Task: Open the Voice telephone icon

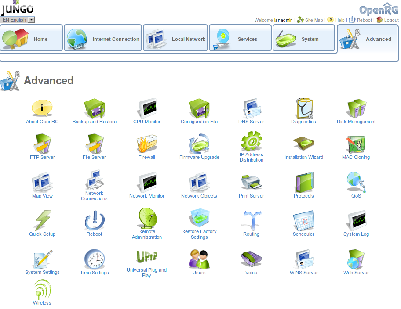Action: click(x=252, y=259)
